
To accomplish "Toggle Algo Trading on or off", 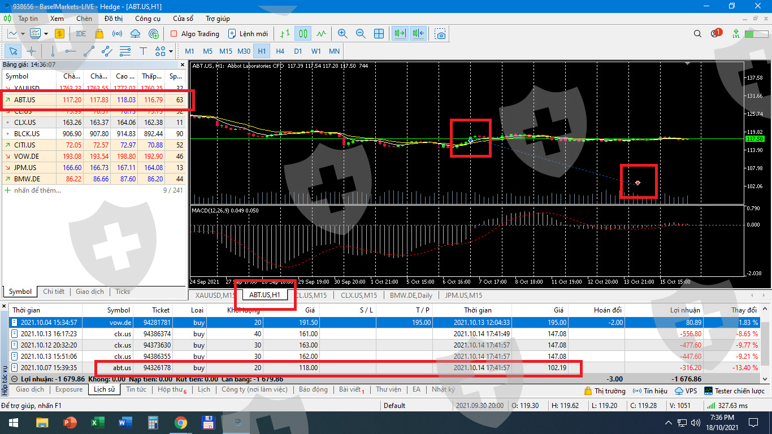I will (x=194, y=34).
